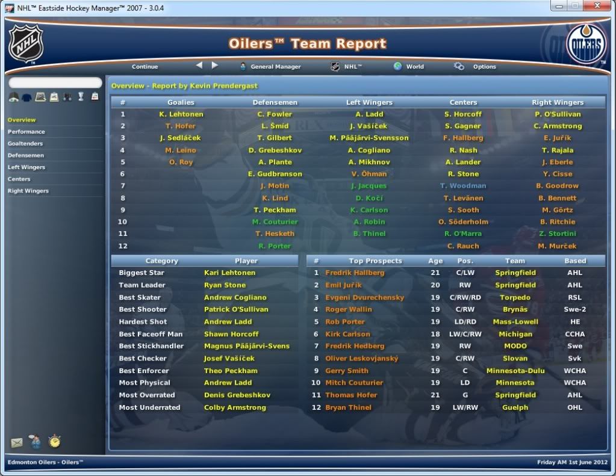
Task: Click Theo Peckham as Best Enforcer
Action: point(231,371)
